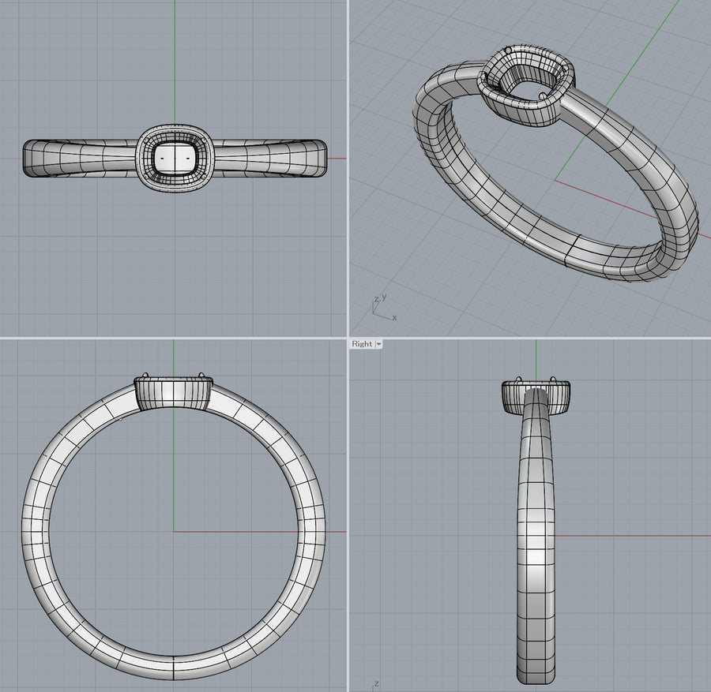The height and width of the screenshot is (692, 711).
Task: Click the z axis indicator in the Right viewport
Action: coord(377,683)
